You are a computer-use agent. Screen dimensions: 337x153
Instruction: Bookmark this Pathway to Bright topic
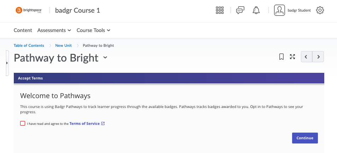coord(281,57)
